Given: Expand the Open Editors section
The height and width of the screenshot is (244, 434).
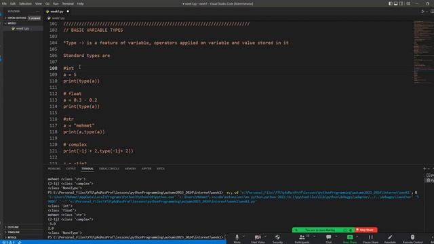Looking at the screenshot, I should tap(16, 18).
